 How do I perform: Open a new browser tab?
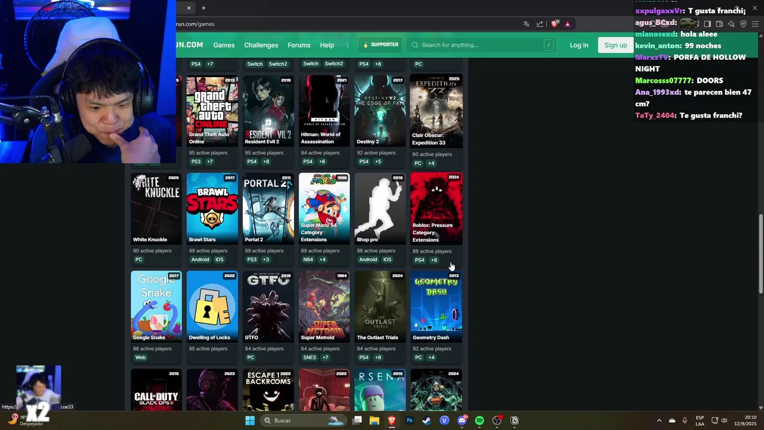click(204, 8)
